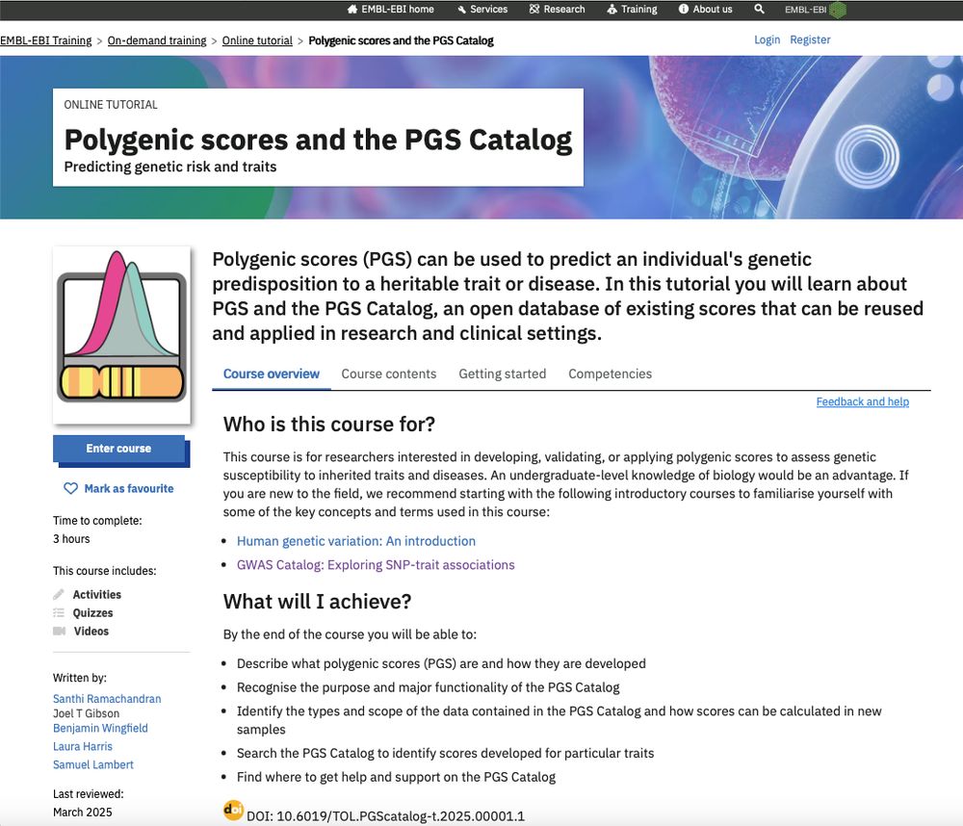This screenshot has width=963, height=826.
Task: Click the Login link
Action: 768,39
